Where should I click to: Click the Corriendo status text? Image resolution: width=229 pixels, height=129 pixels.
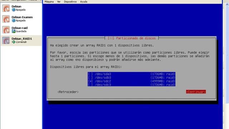click(x=21, y=42)
